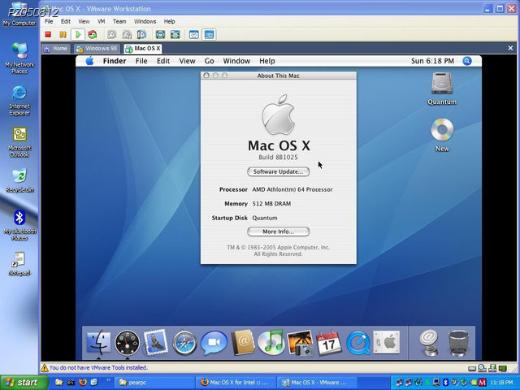Open the Go menu in Mac menu bar

209,61
